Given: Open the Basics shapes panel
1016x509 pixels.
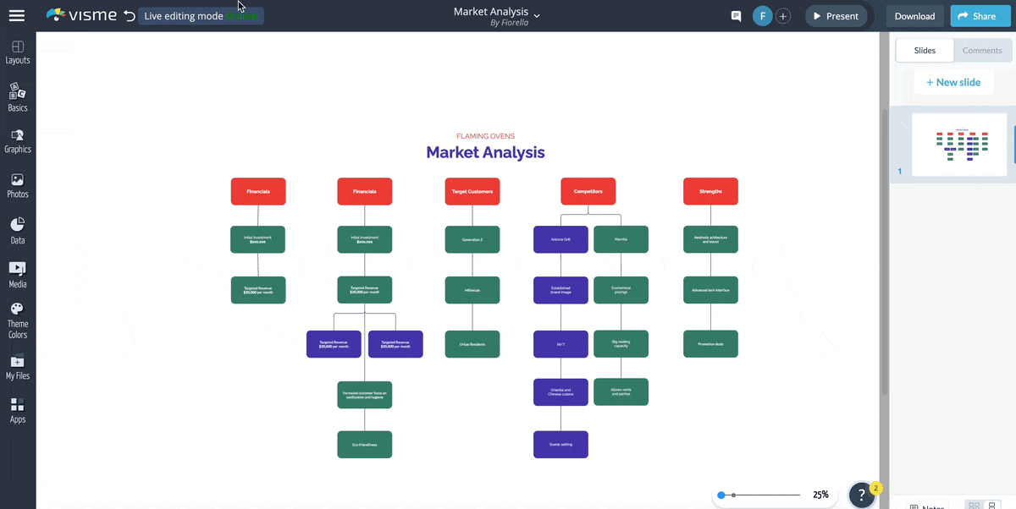Looking at the screenshot, I should tap(18, 97).
